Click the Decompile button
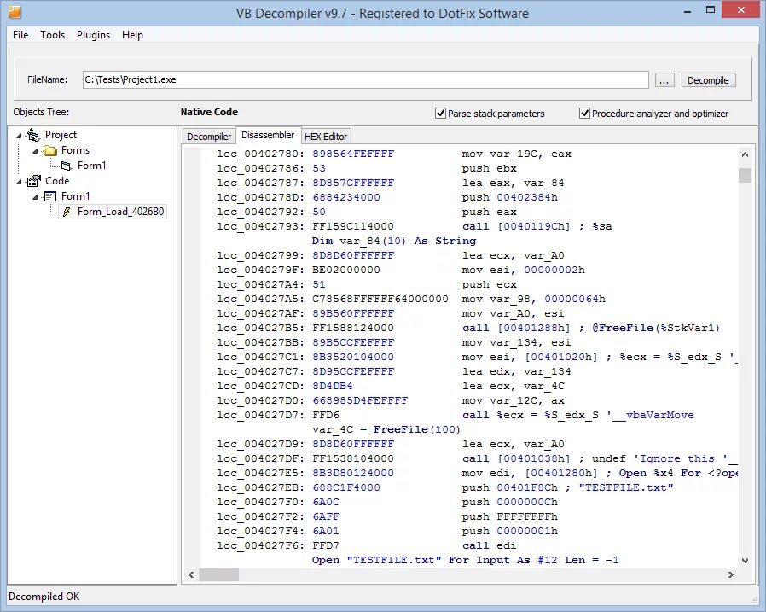This screenshot has width=766, height=612. (708, 80)
